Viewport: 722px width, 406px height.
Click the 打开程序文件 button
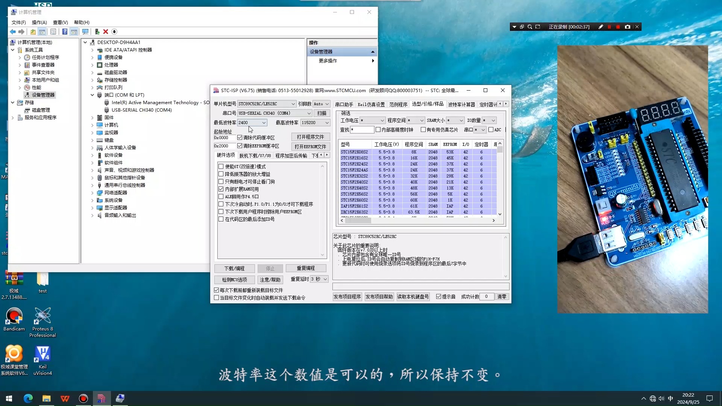(310, 137)
